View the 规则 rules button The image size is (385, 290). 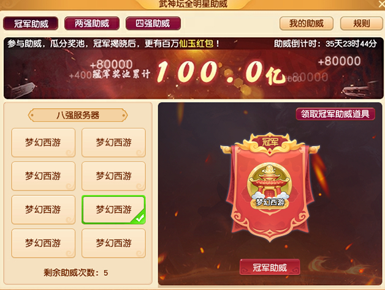tap(362, 23)
